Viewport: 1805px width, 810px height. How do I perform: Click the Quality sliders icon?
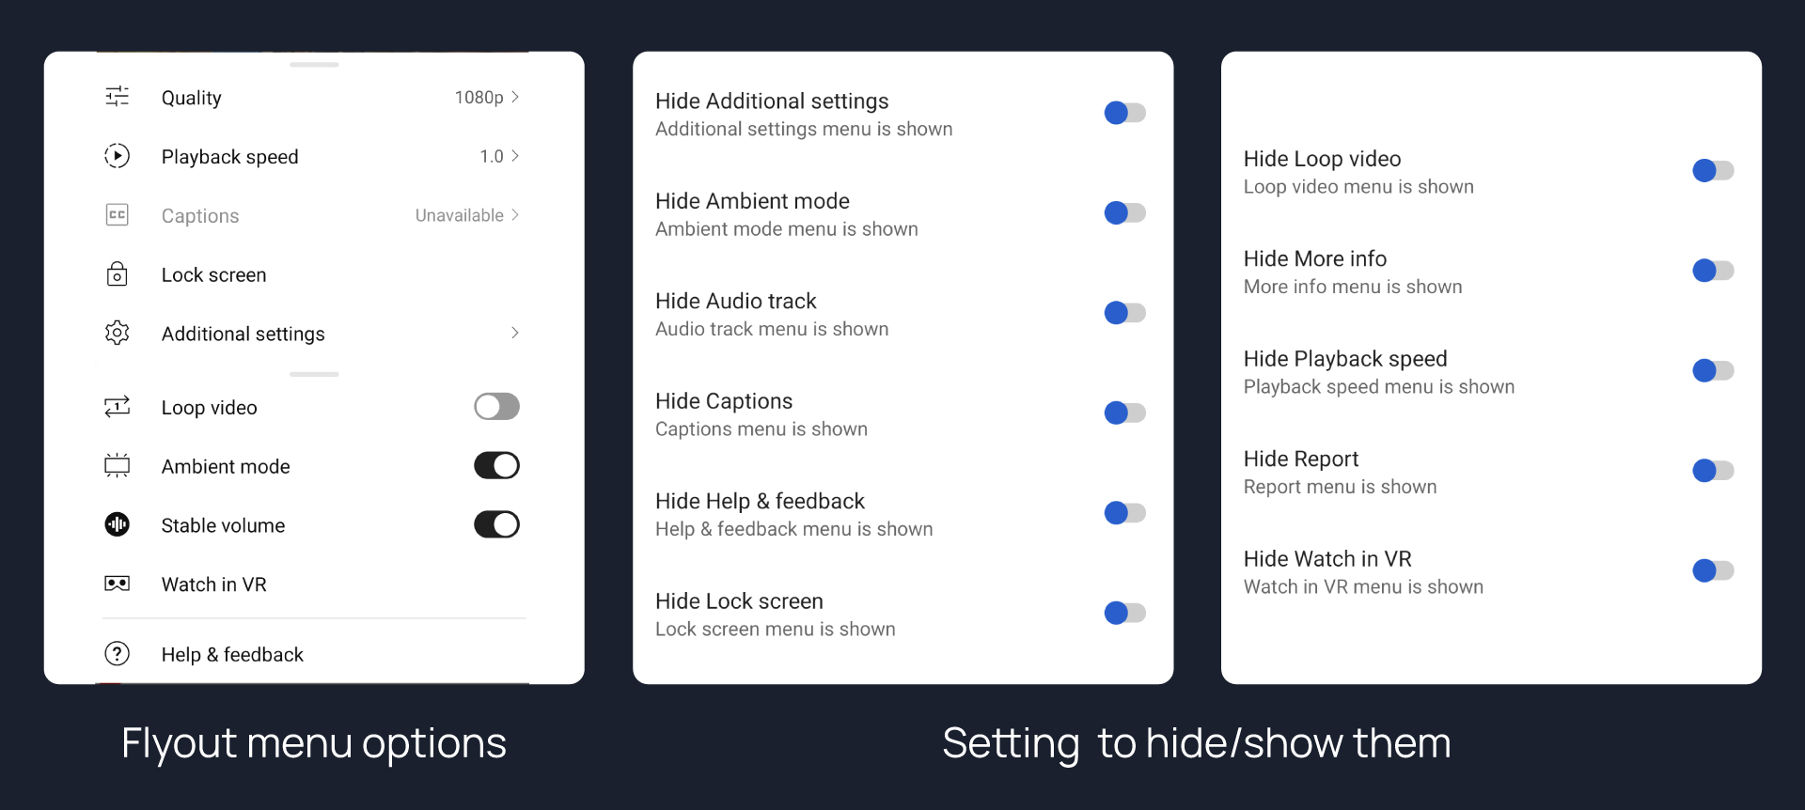point(118,97)
